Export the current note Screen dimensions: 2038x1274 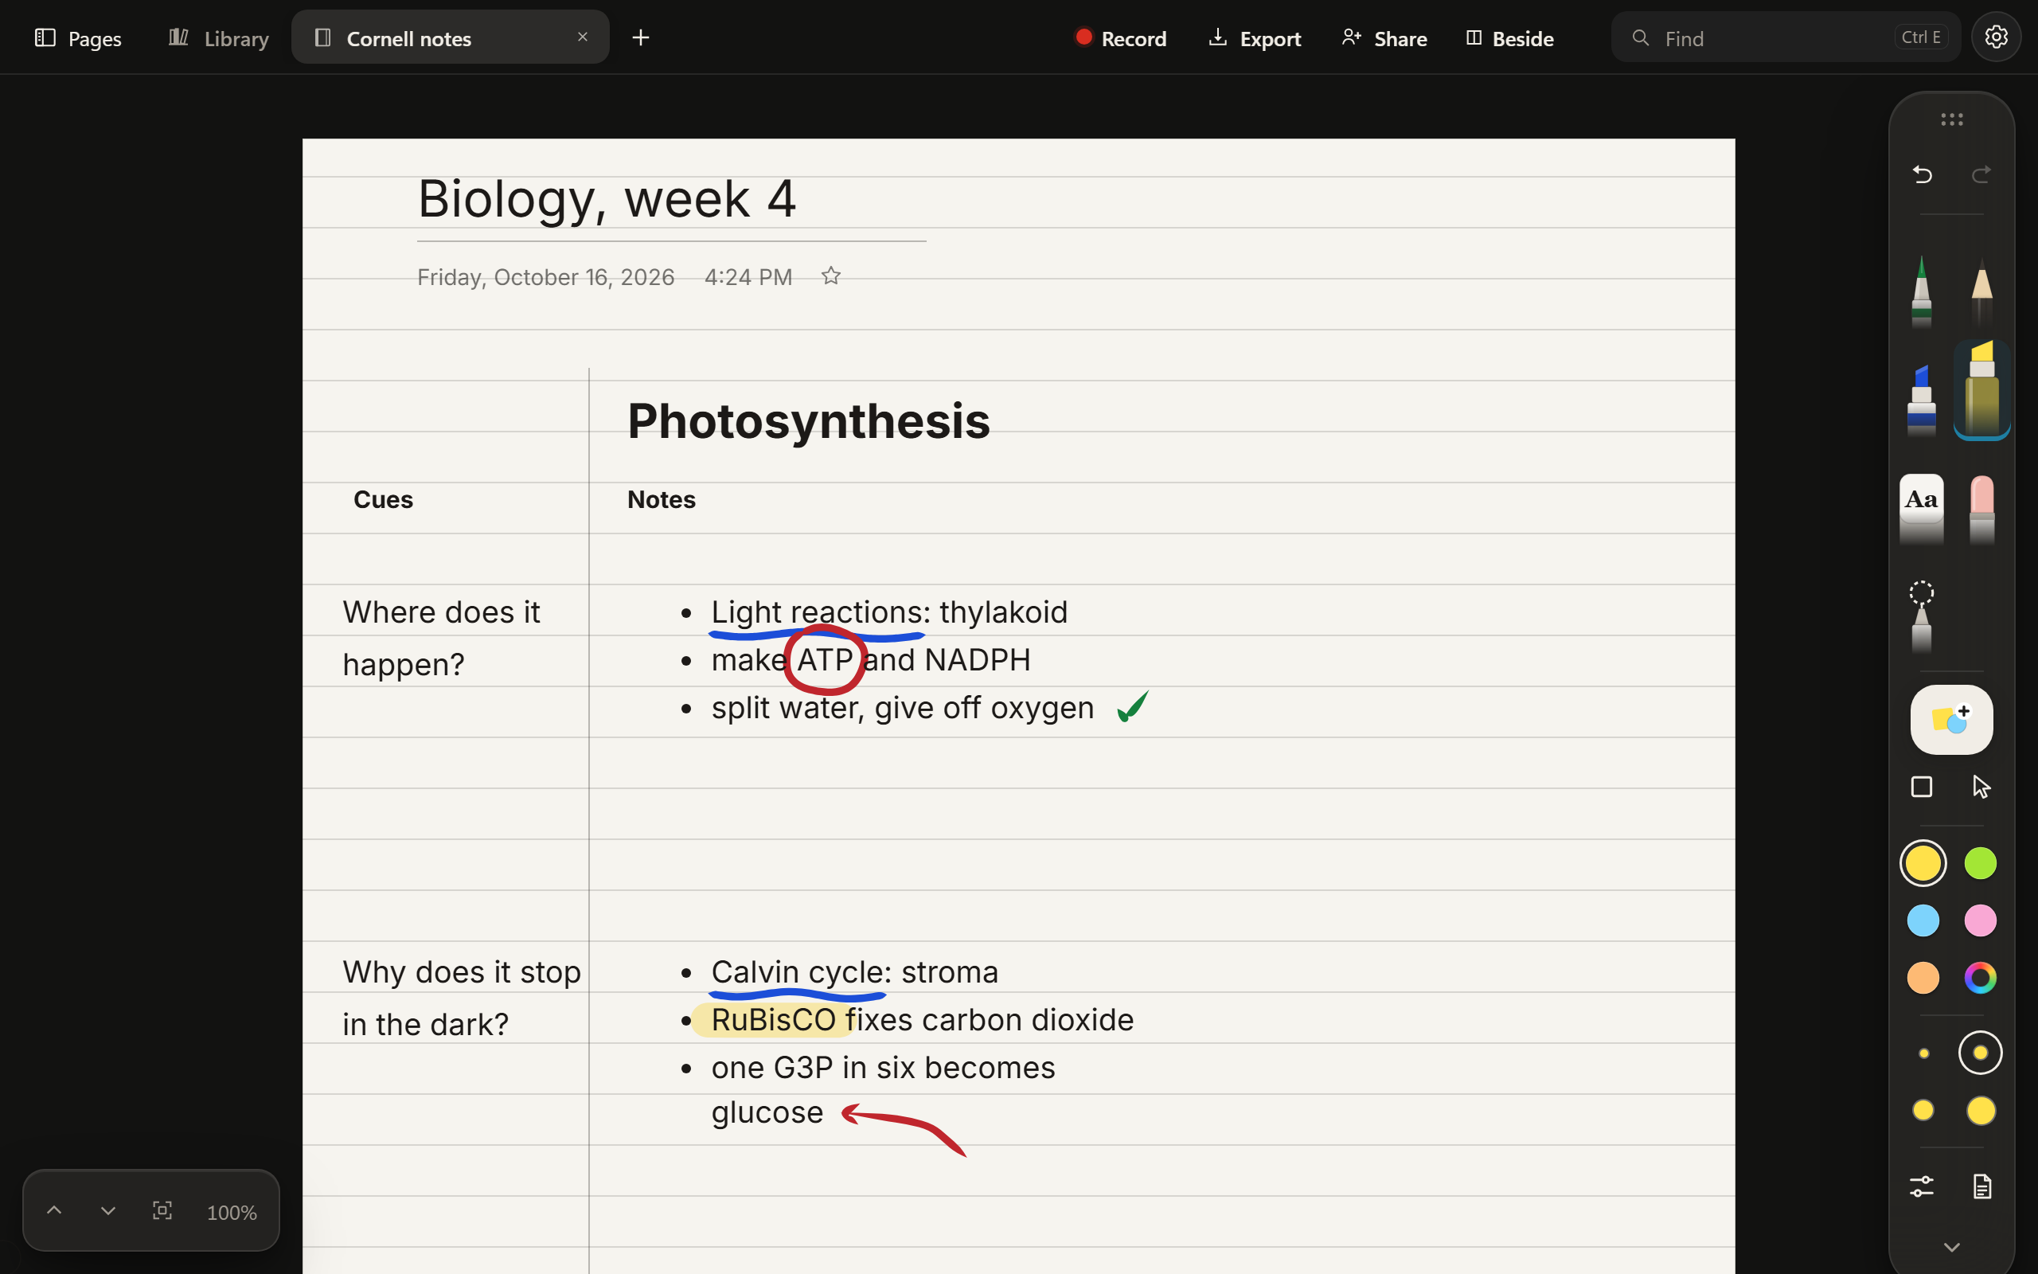click(x=1255, y=38)
